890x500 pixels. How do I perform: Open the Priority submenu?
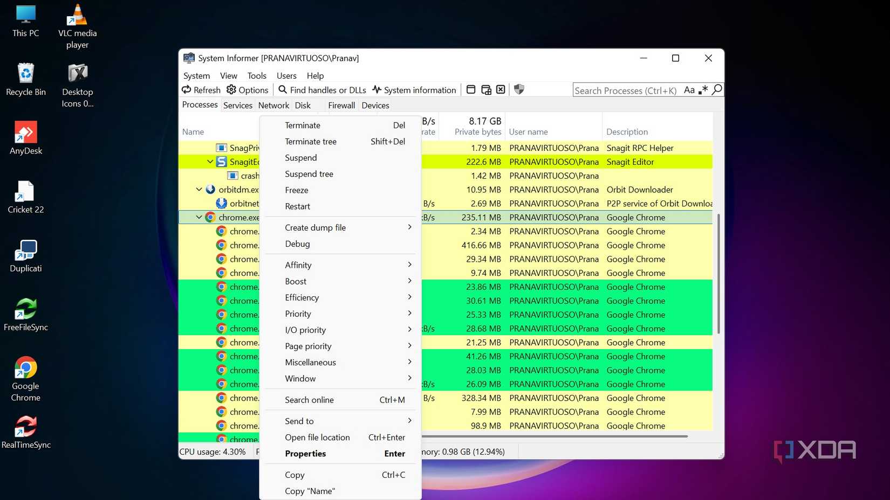297,314
